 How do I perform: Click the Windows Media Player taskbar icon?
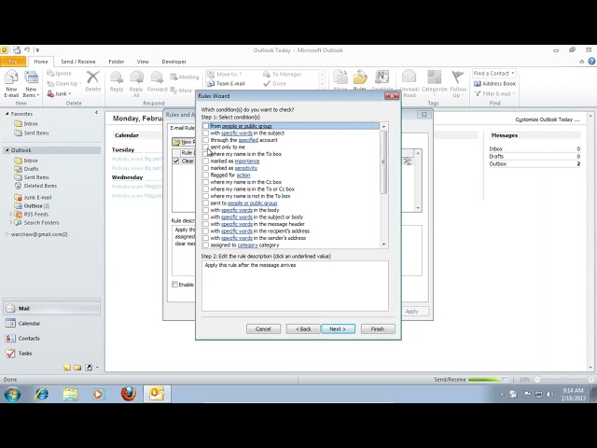(98, 394)
